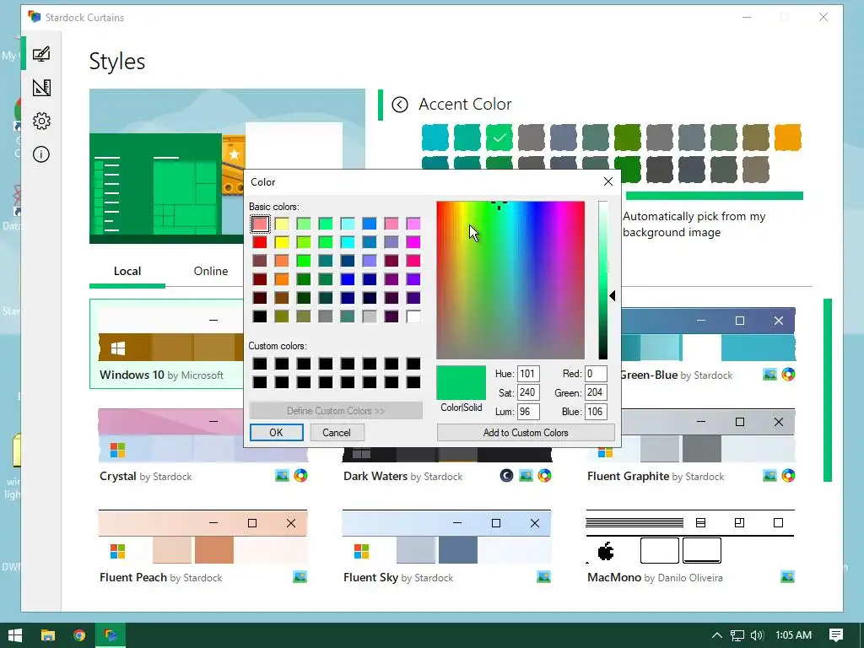Click the Red value field

click(596, 374)
